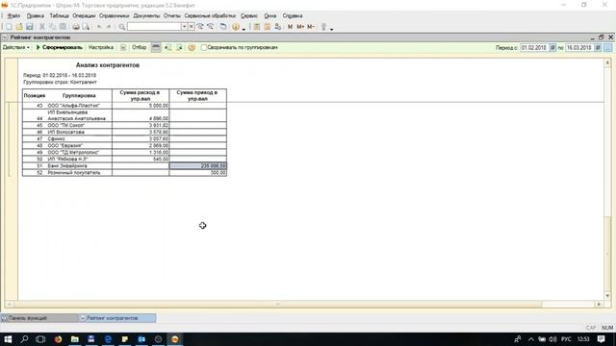616x346 pixels.
Task: Click cell value 235 006,50
Action: [x=197, y=166]
